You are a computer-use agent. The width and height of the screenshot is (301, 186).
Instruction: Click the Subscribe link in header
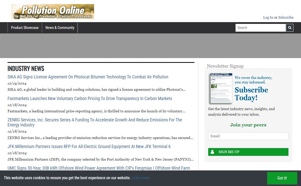coord(286,17)
